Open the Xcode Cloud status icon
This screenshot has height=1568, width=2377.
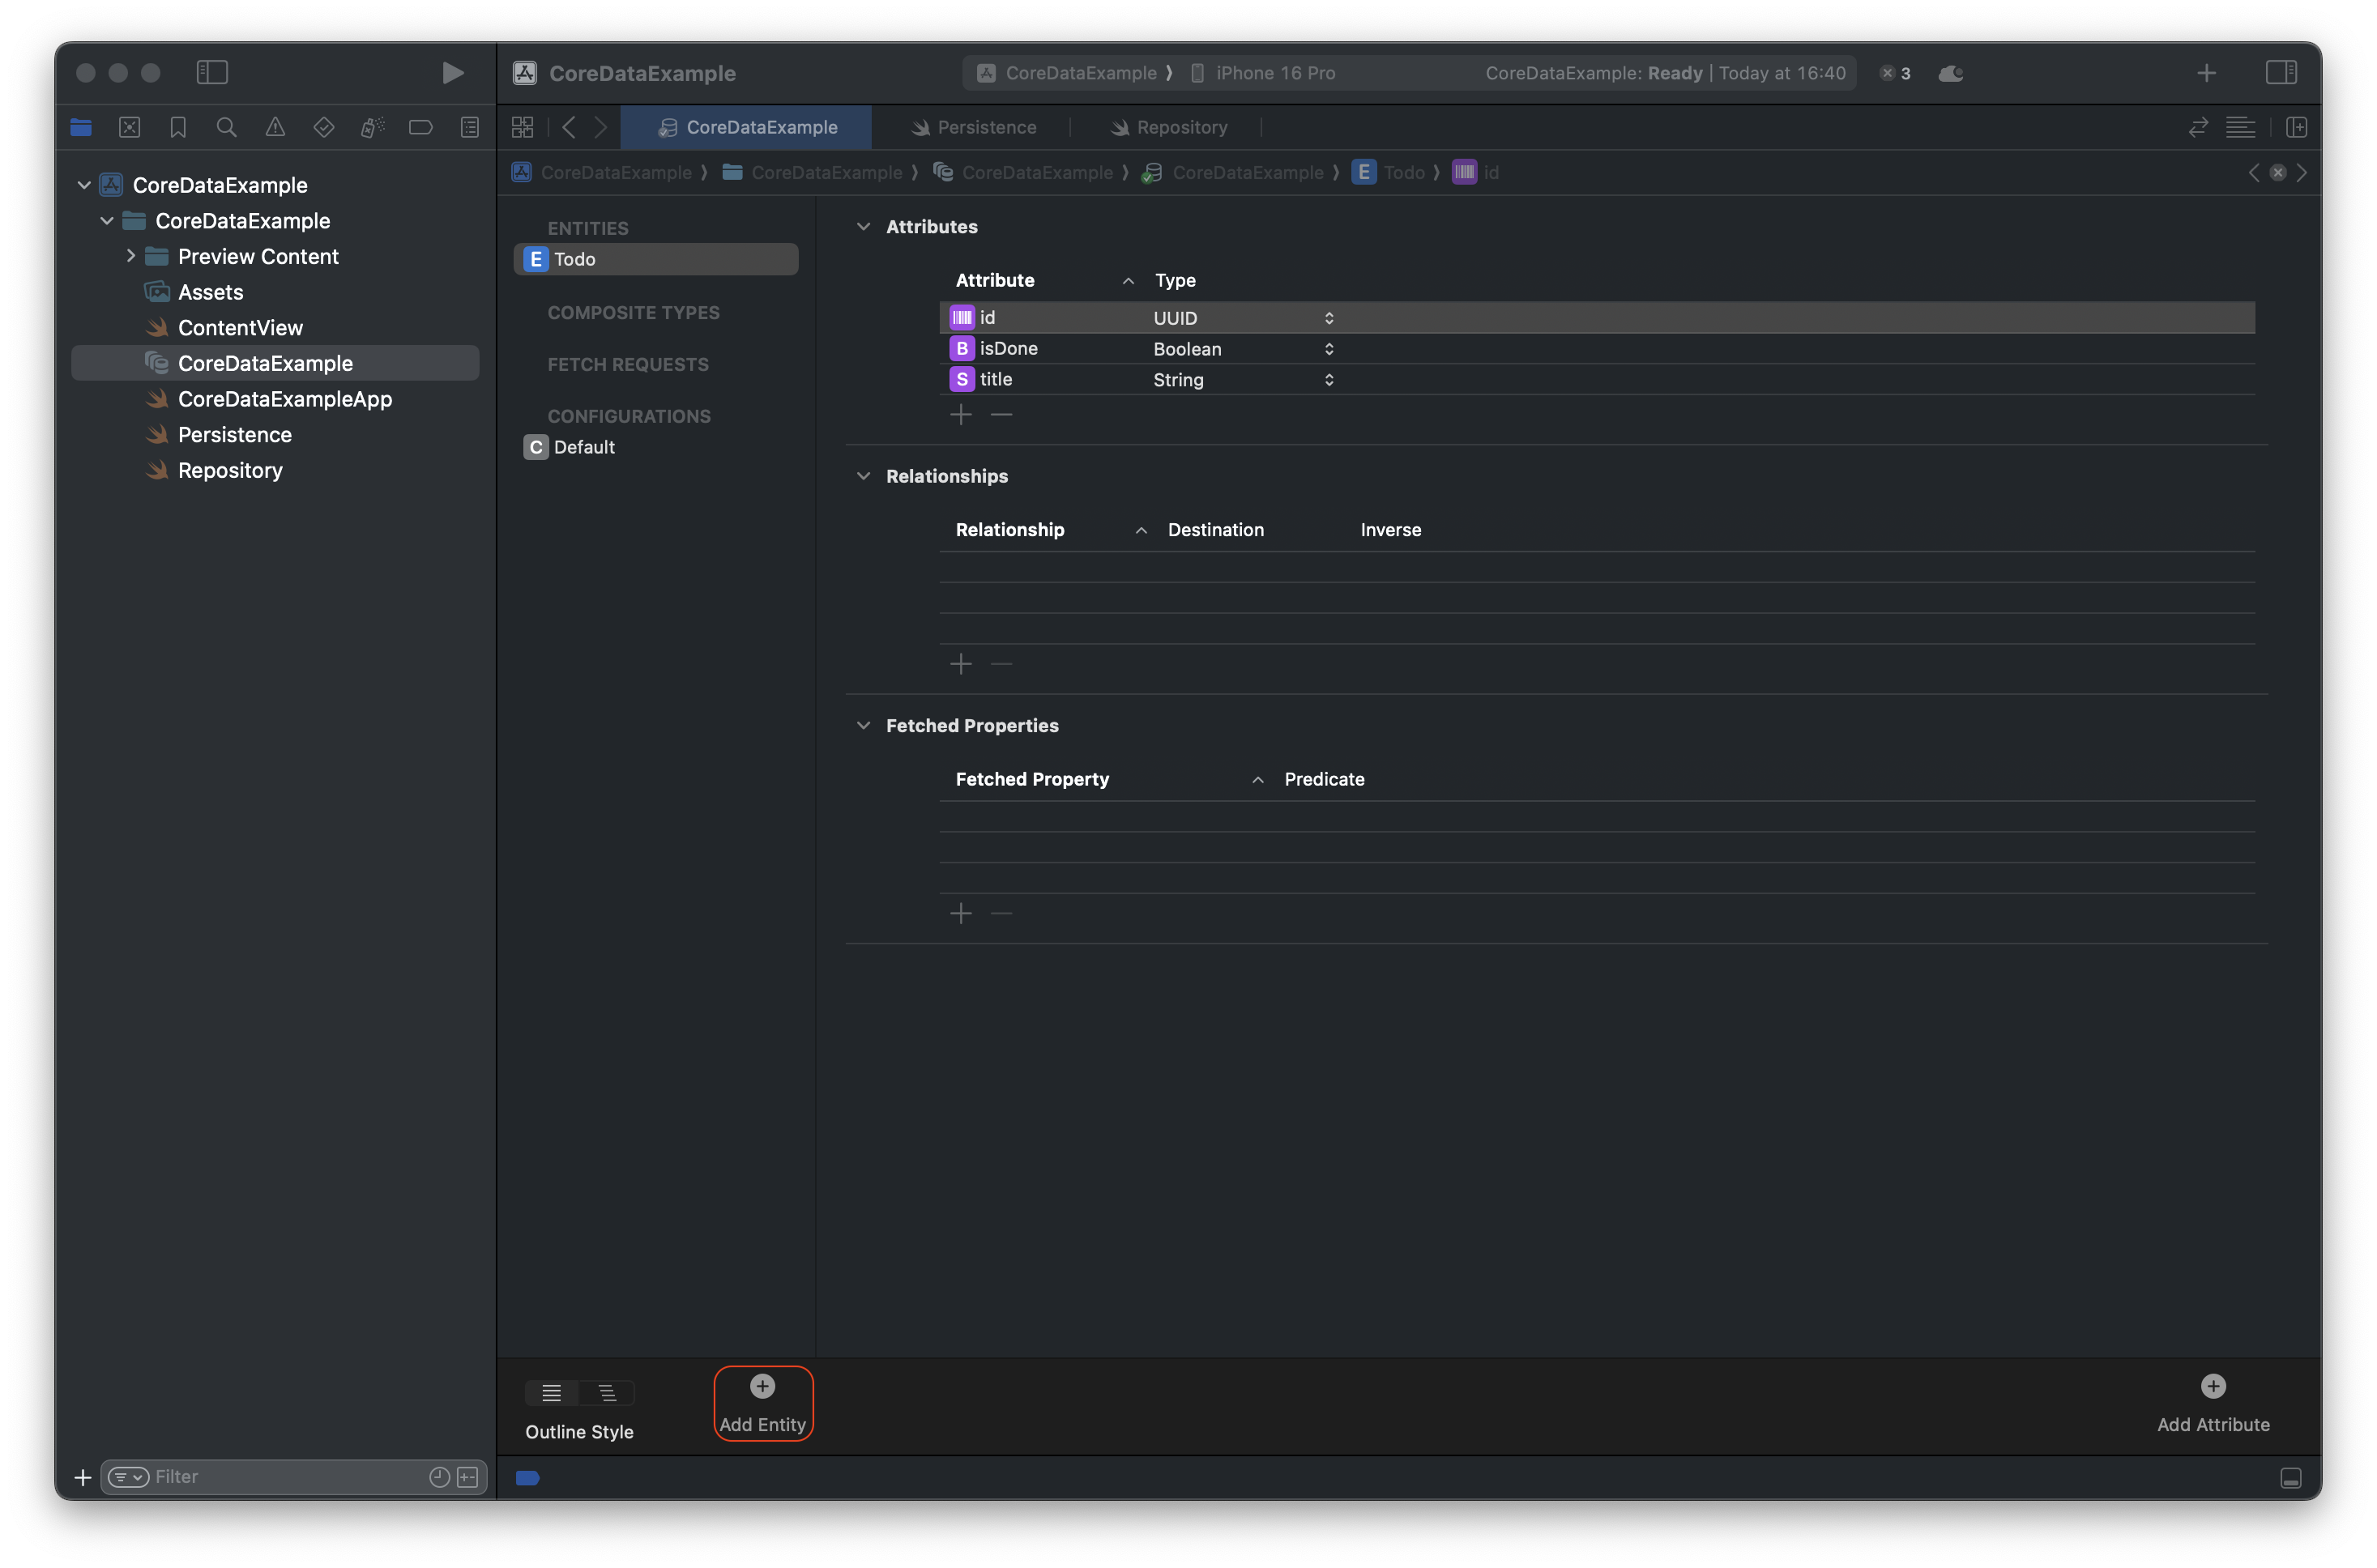[x=1950, y=73]
